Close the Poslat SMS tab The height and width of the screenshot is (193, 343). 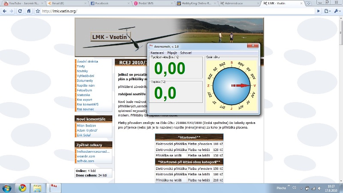pyautogui.click(x=172, y=3)
